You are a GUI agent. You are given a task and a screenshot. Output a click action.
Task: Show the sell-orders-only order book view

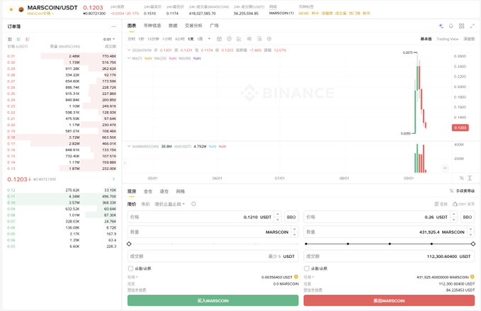coord(28,39)
